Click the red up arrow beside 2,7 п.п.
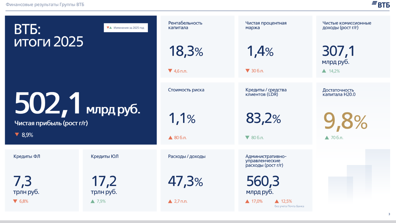The image size is (396, 223). (170, 201)
